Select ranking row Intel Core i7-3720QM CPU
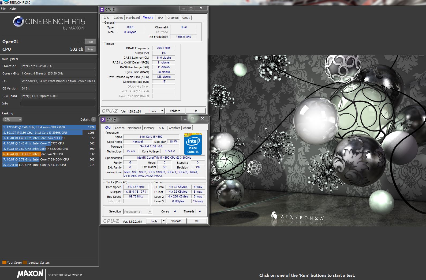 click(49, 149)
